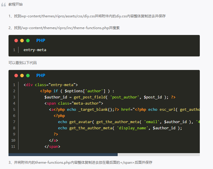The image size is (213, 169).
Task: Click the div class="entry-meta" code line
Action: coord(50,85)
